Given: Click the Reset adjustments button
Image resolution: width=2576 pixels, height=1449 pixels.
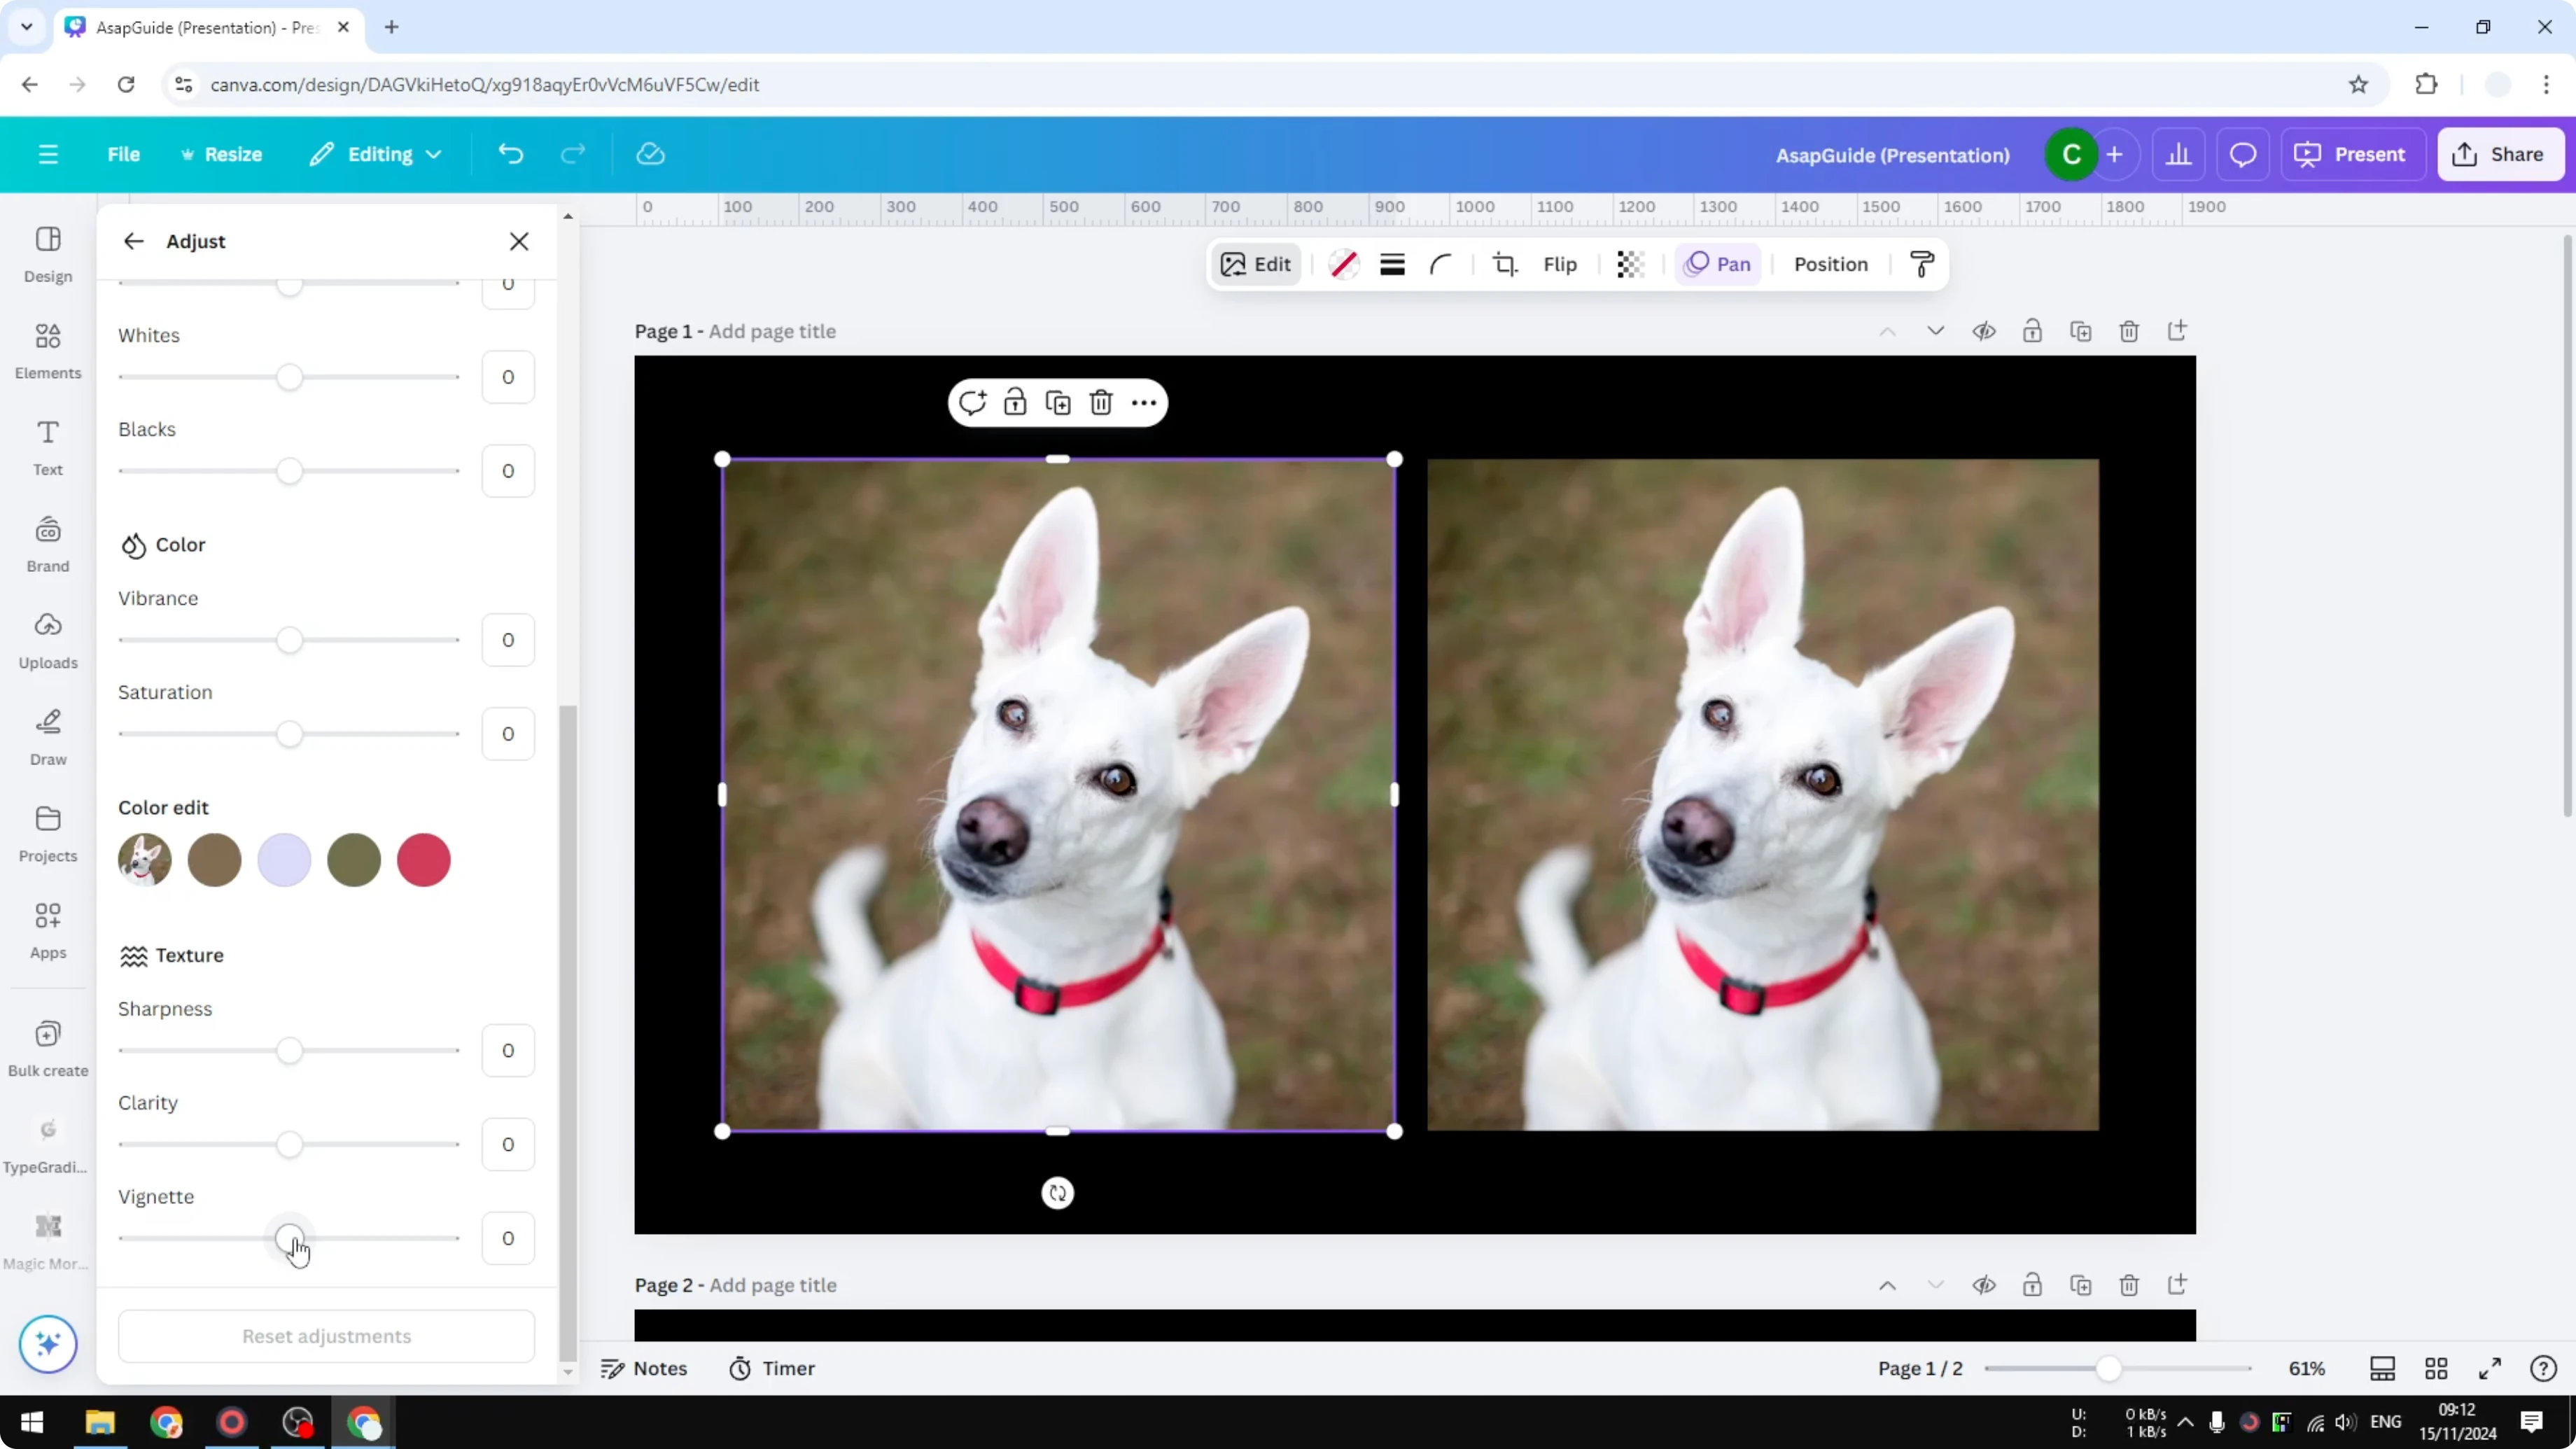Looking at the screenshot, I should [325, 1336].
